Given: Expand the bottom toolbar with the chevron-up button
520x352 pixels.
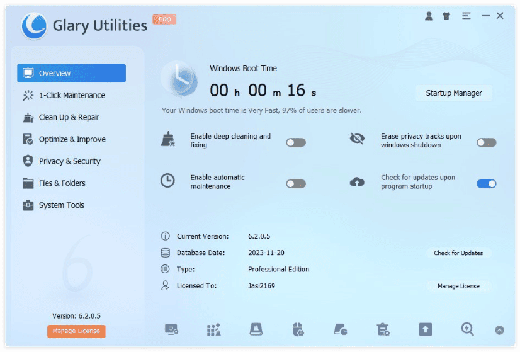Looking at the screenshot, I should 499,330.
